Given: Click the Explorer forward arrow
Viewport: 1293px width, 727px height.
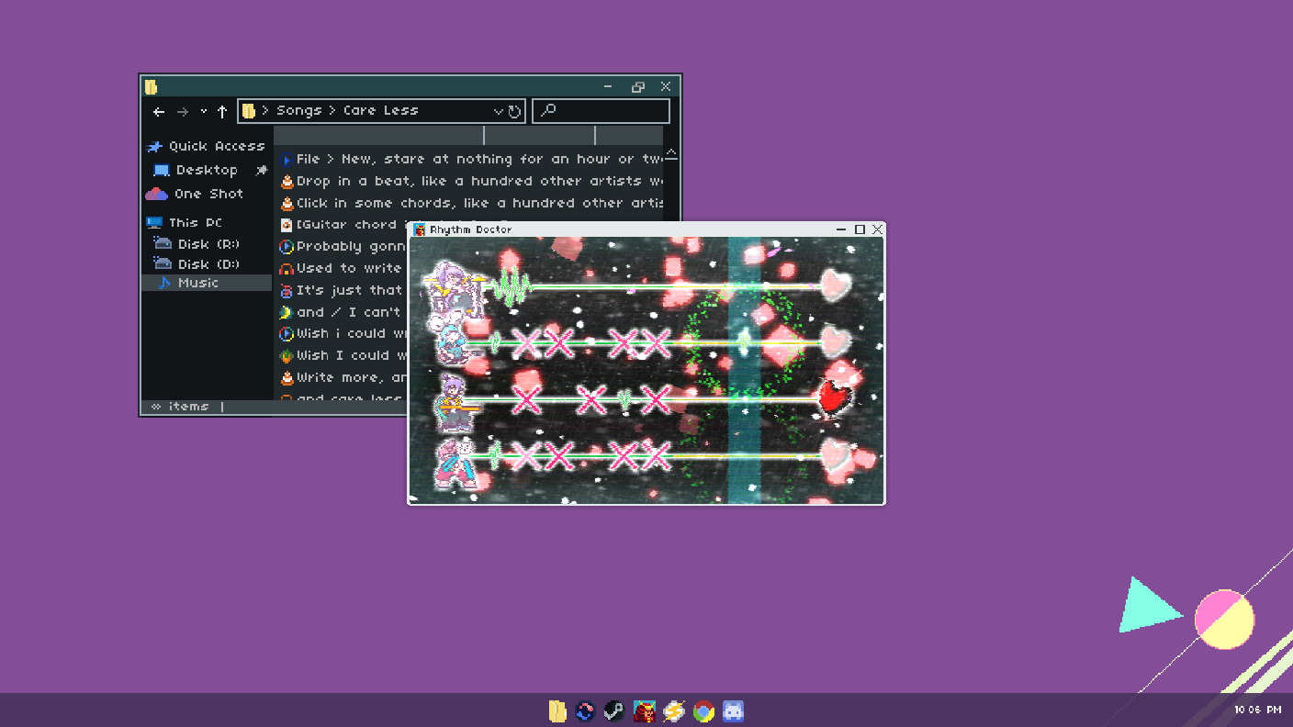Looking at the screenshot, I should pyautogui.click(x=182, y=112).
